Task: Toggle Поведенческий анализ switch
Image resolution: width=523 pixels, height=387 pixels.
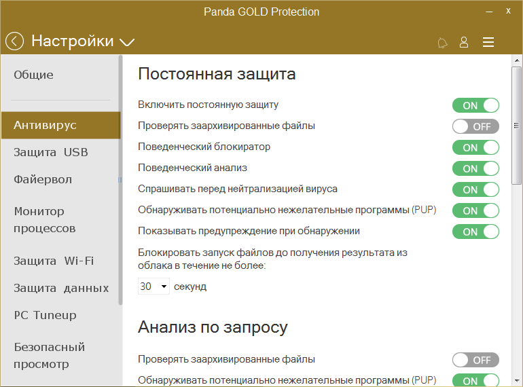Action: (x=475, y=168)
